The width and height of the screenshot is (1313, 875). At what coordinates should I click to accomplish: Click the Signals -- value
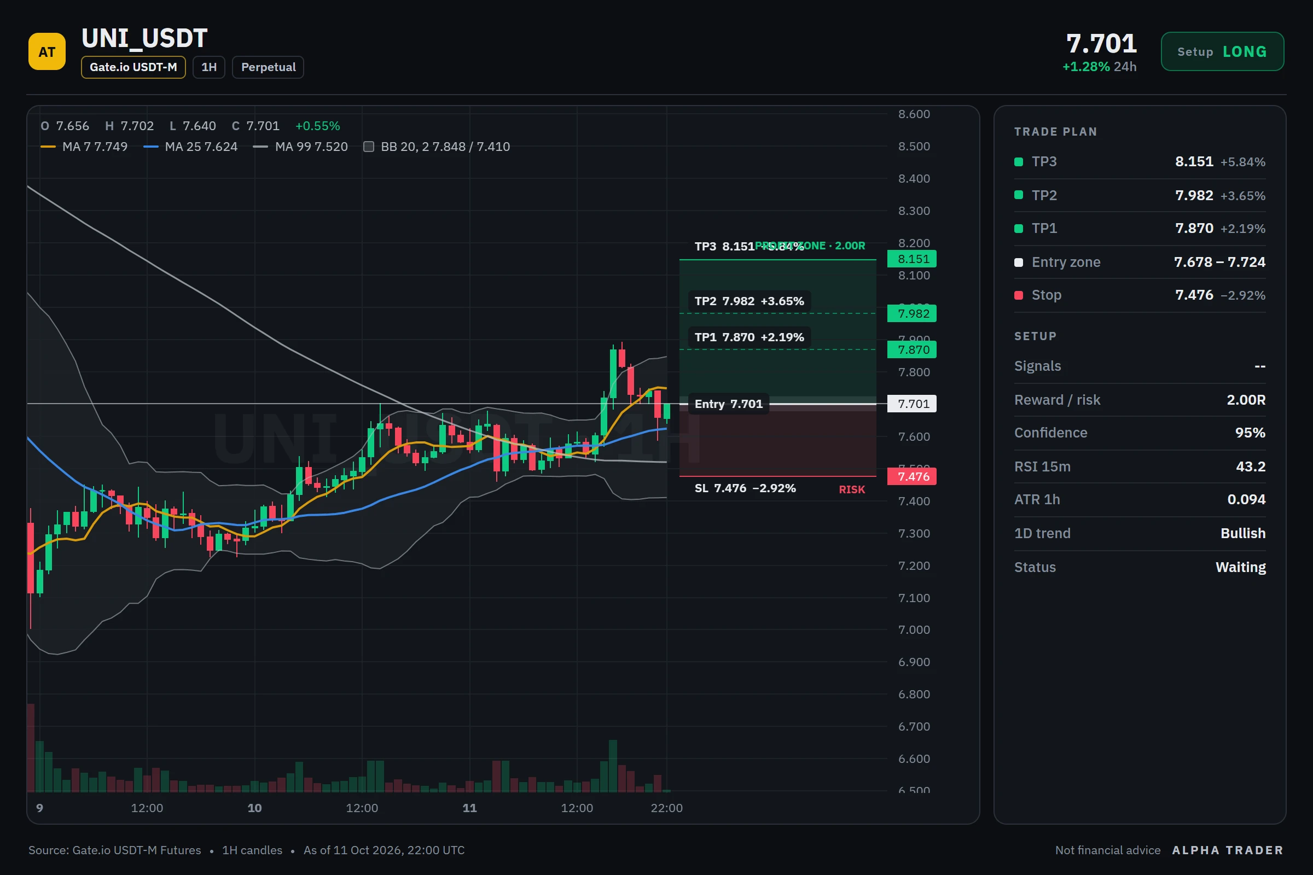[x=1259, y=366]
